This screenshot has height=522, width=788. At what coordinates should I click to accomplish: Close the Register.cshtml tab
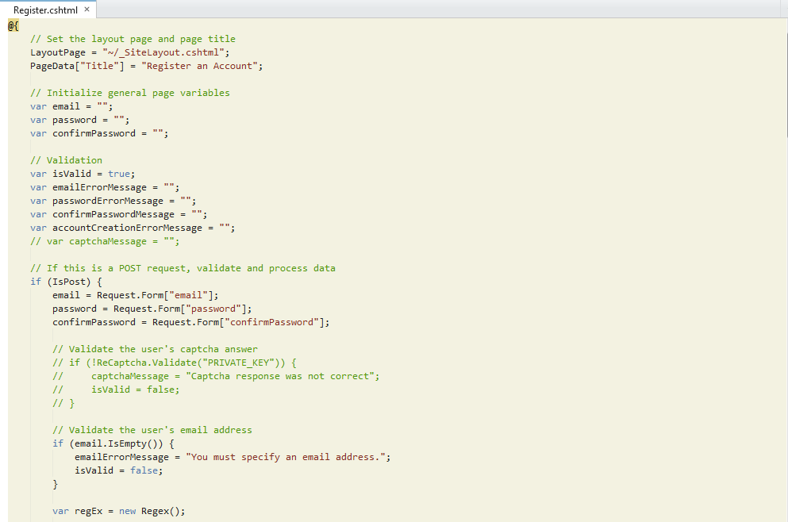(87, 10)
